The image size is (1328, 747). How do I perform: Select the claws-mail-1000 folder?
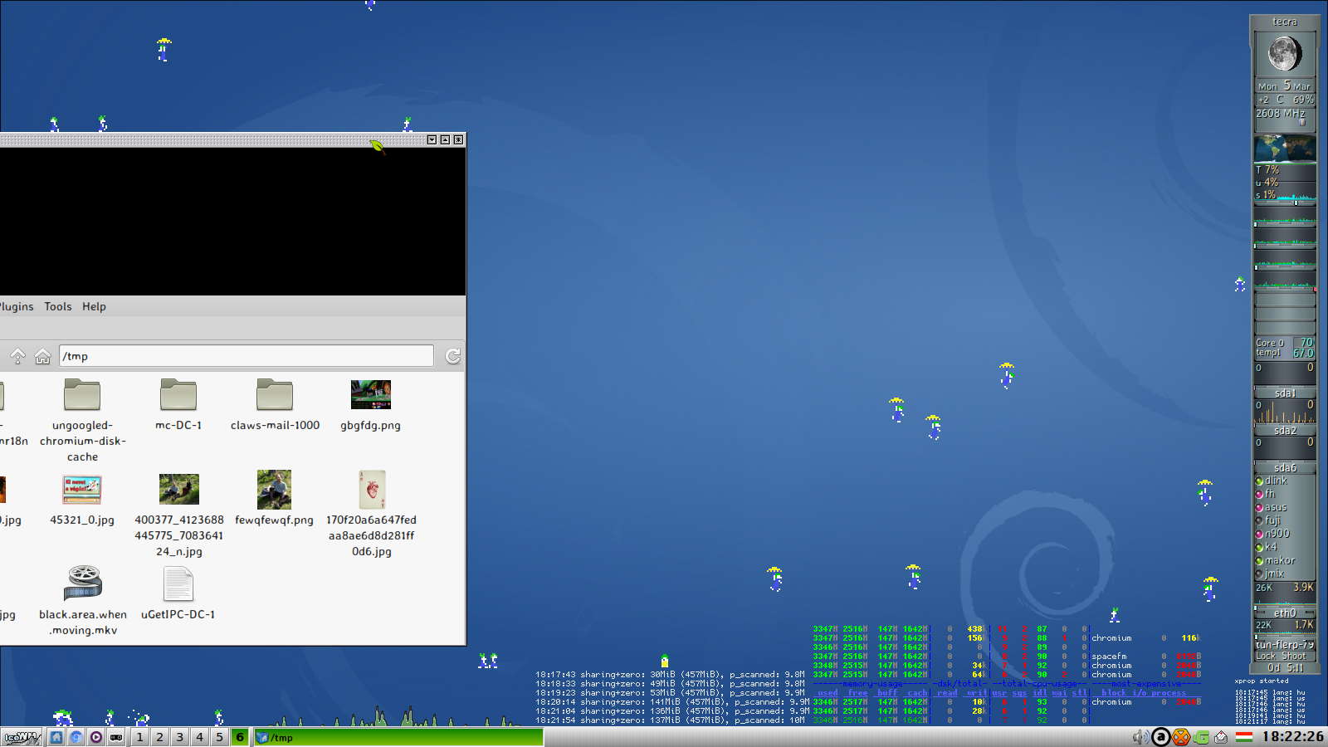(275, 395)
